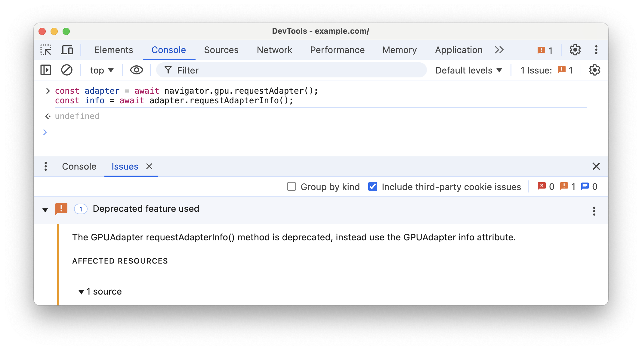Toggle the sidebar panel icon
The image size is (642, 350).
pos(46,70)
